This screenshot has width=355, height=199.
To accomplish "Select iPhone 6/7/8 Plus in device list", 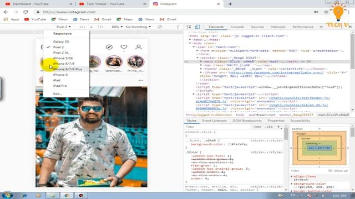I will click(x=66, y=69).
